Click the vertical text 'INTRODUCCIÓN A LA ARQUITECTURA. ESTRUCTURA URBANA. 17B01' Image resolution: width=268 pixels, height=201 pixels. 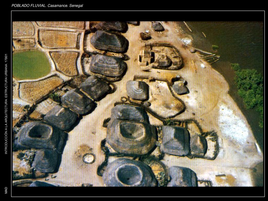click(6, 104)
